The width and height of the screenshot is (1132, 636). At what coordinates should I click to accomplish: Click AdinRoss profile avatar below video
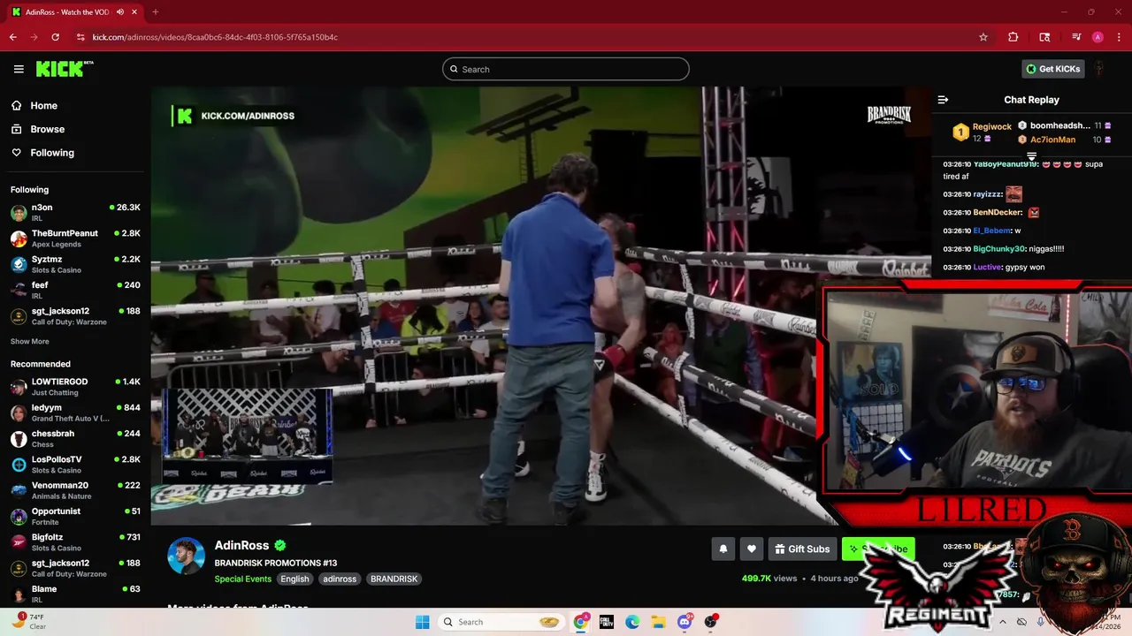[187, 556]
